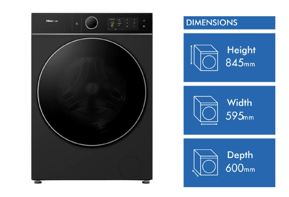
Task: Click the Hisense brand logo
Action: point(52,21)
